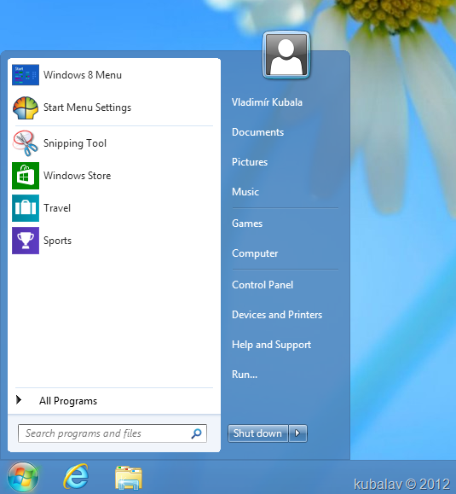456x494 pixels.
Task: Click the Start Menu Settings shell icon
Action: 26,108
